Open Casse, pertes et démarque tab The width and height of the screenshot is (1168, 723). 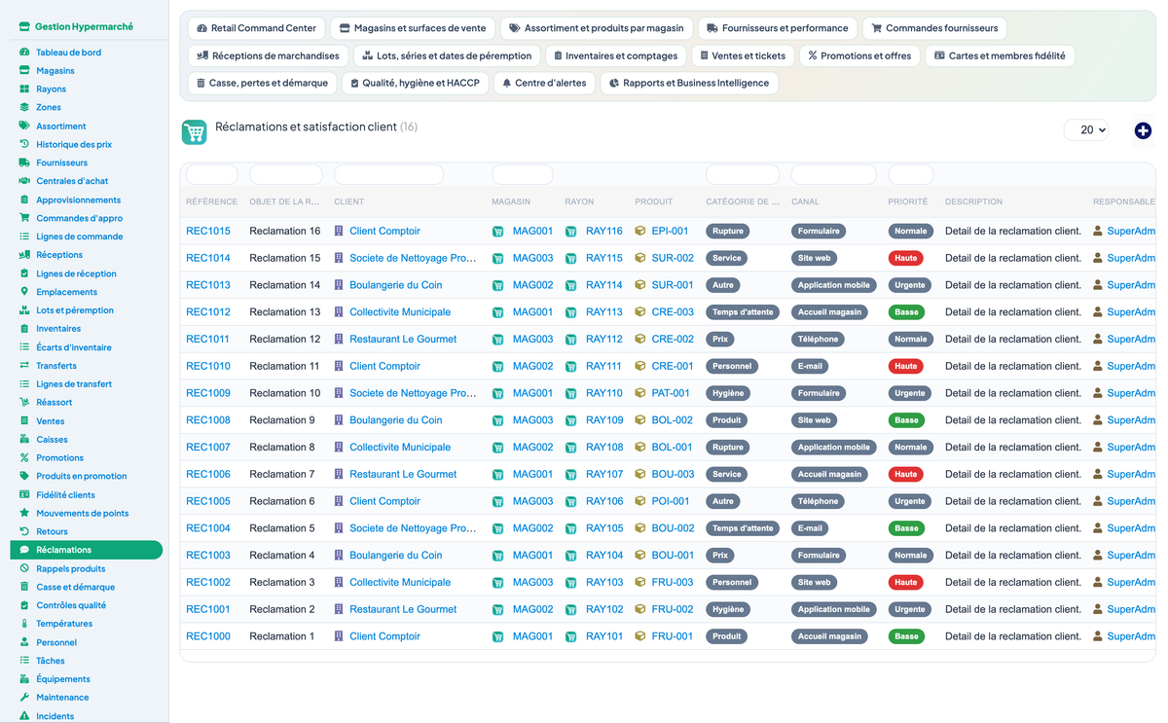click(262, 83)
